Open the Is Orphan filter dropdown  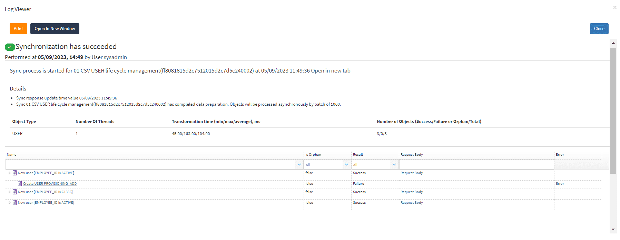pos(346,165)
